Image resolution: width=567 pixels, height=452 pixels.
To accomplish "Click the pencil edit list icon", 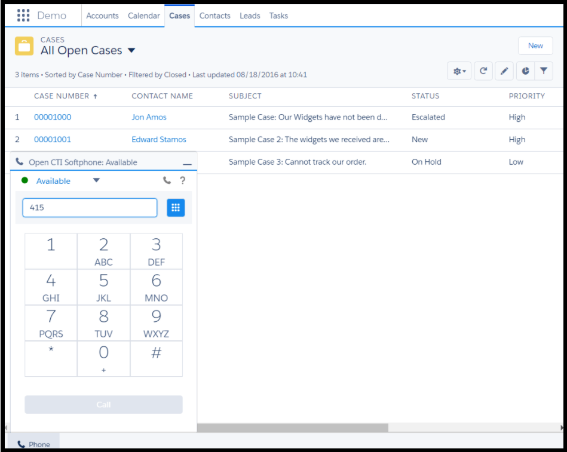I will pyautogui.click(x=504, y=71).
